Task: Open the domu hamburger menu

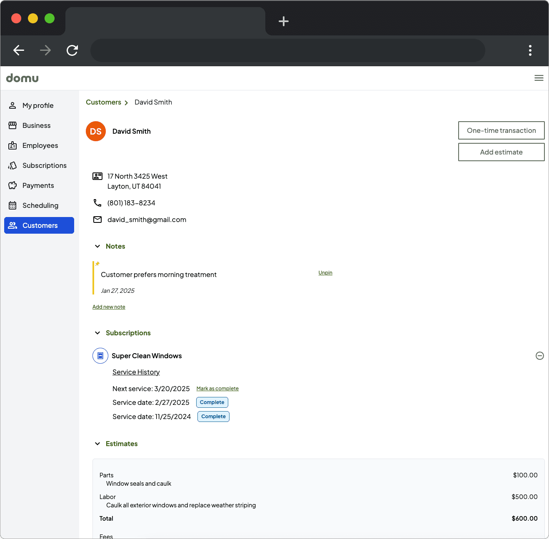Action: coord(539,78)
